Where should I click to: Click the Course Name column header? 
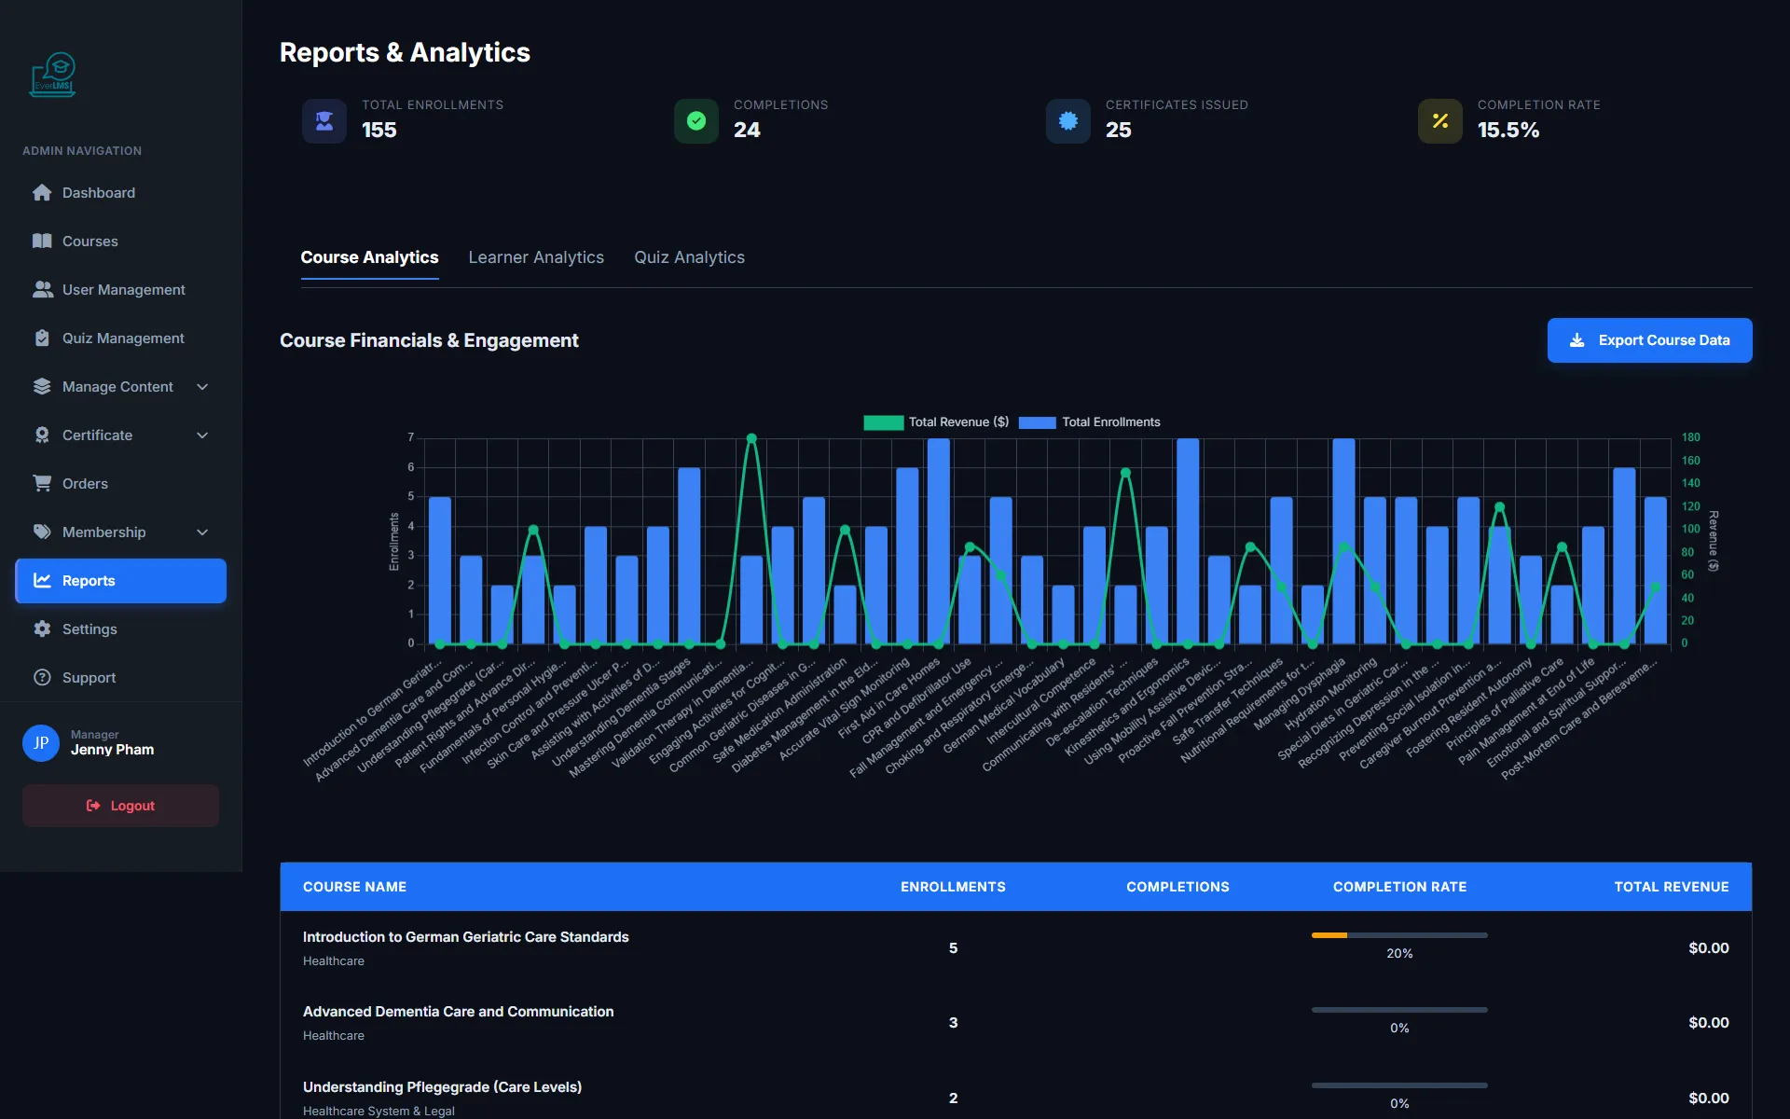pyautogui.click(x=354, y=887)
